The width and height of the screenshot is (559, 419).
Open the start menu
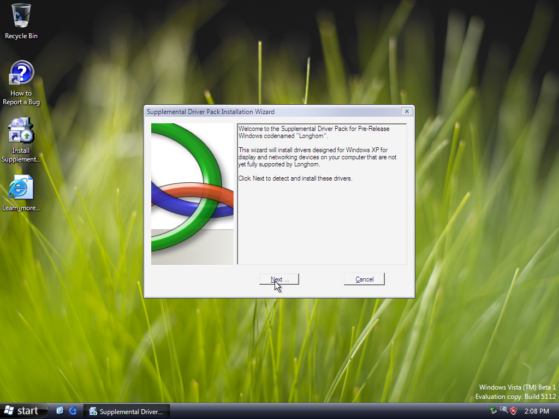click(23, 411)
